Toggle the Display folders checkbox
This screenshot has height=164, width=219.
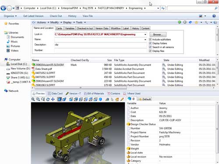tap(150, 43)
